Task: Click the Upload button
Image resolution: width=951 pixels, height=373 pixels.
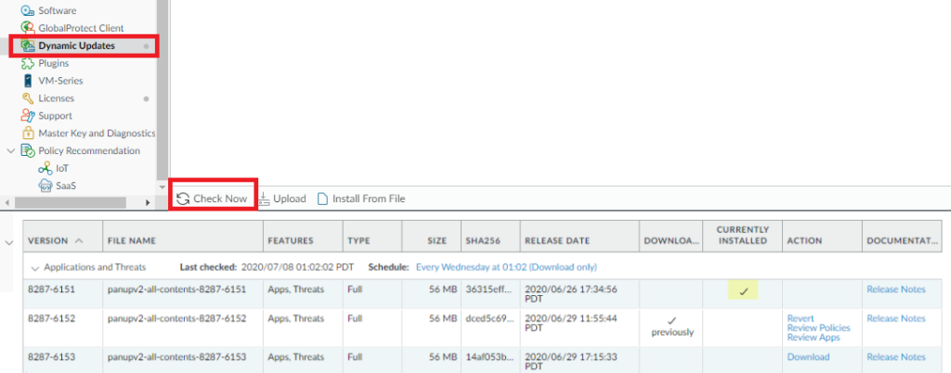Action: coord(282,199)
